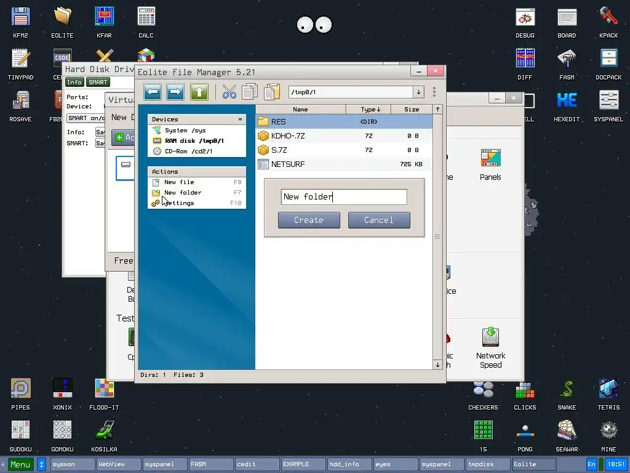Click the Cancel button
The width and height of the screenshot is (630, 473).
click(379, 220)
